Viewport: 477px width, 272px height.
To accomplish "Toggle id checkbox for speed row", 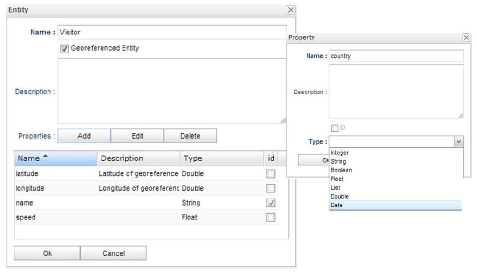I will coord(271,217).
